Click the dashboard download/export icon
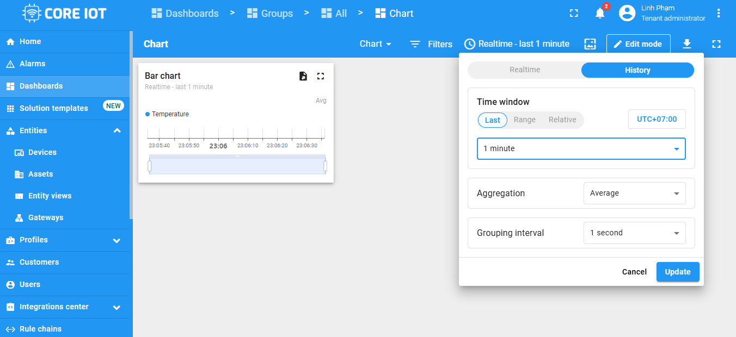The height and width of the screenshot is (337, 736). [687, 44]
